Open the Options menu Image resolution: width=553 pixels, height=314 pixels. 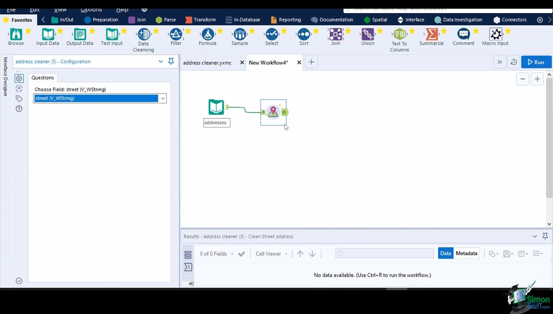click(91, 10)
